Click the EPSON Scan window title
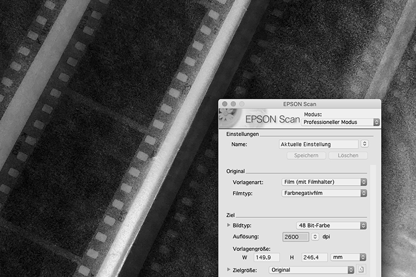The height and width of the screenshot is (277, 416). (x=300, y=104)
